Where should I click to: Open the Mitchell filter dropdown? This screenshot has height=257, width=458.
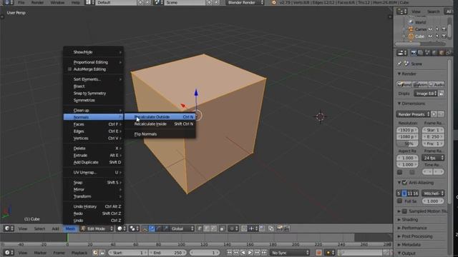point(433,193)
